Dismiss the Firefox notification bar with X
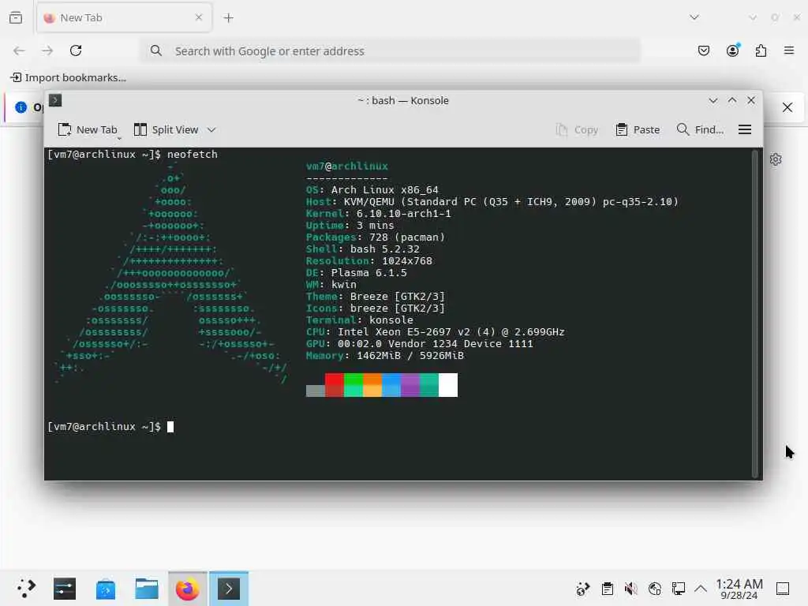Screen dimensions: 808x606 pyautogui.click(x=787, y=107)
